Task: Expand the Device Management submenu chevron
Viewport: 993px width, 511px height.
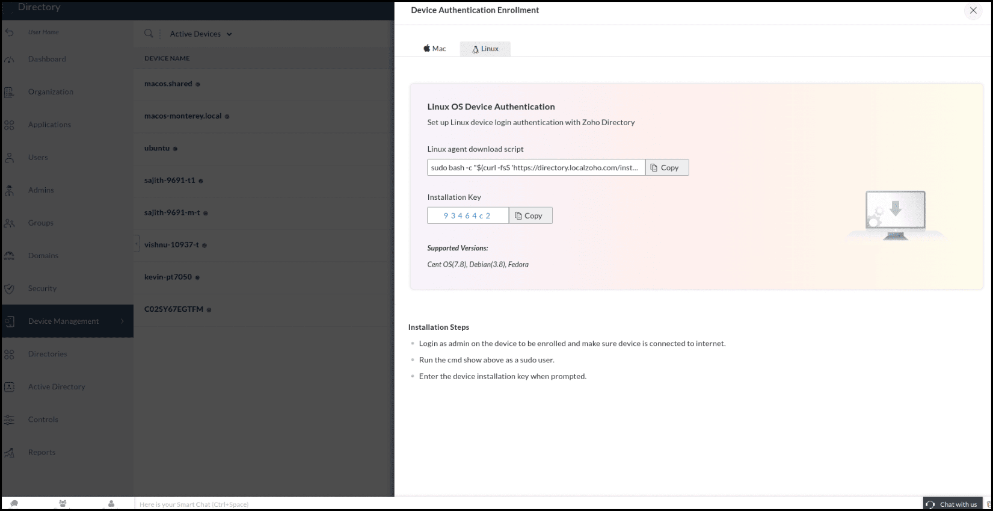Action: pyautogui.click(x=122, y=321)
